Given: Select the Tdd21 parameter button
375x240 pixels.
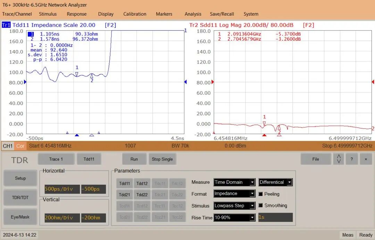Looking at the screenshot, I should point(125,195).
